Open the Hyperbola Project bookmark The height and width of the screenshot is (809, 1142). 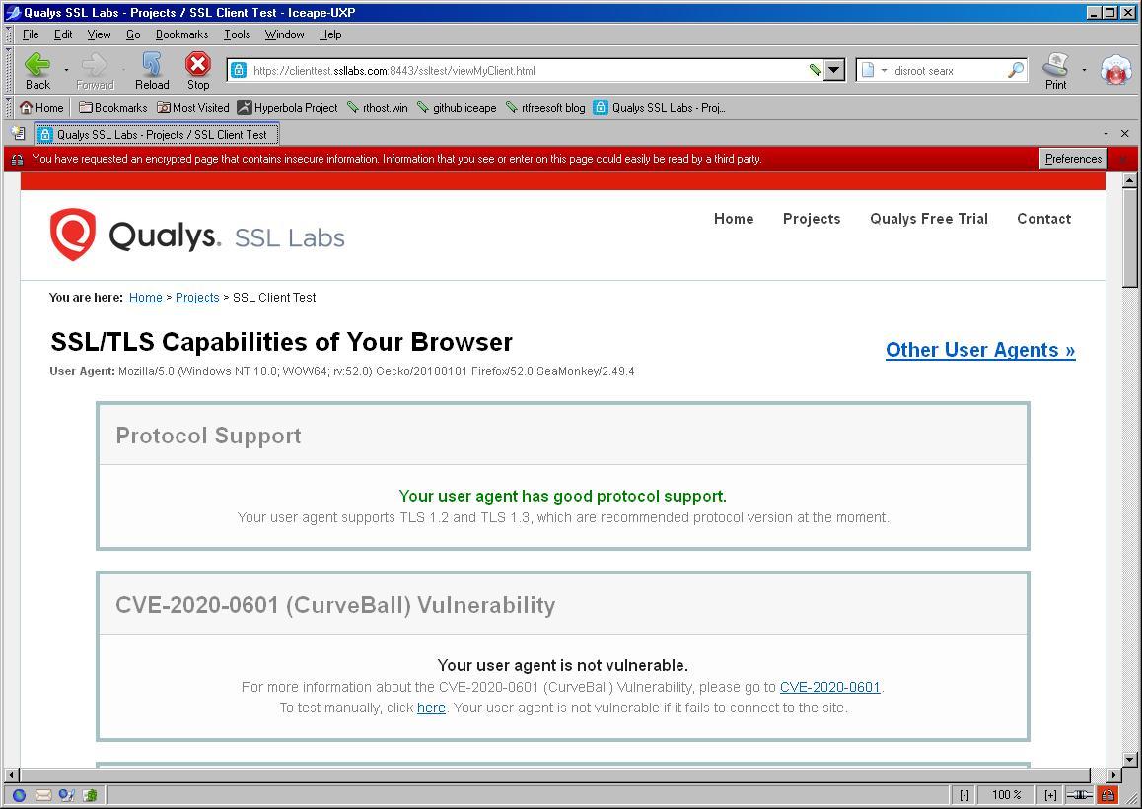point(288,107)
